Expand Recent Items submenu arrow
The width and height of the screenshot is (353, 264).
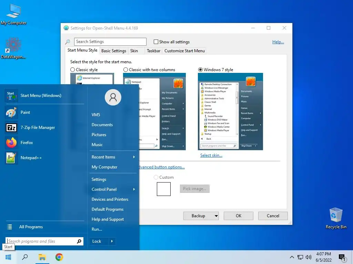(134, 157)
